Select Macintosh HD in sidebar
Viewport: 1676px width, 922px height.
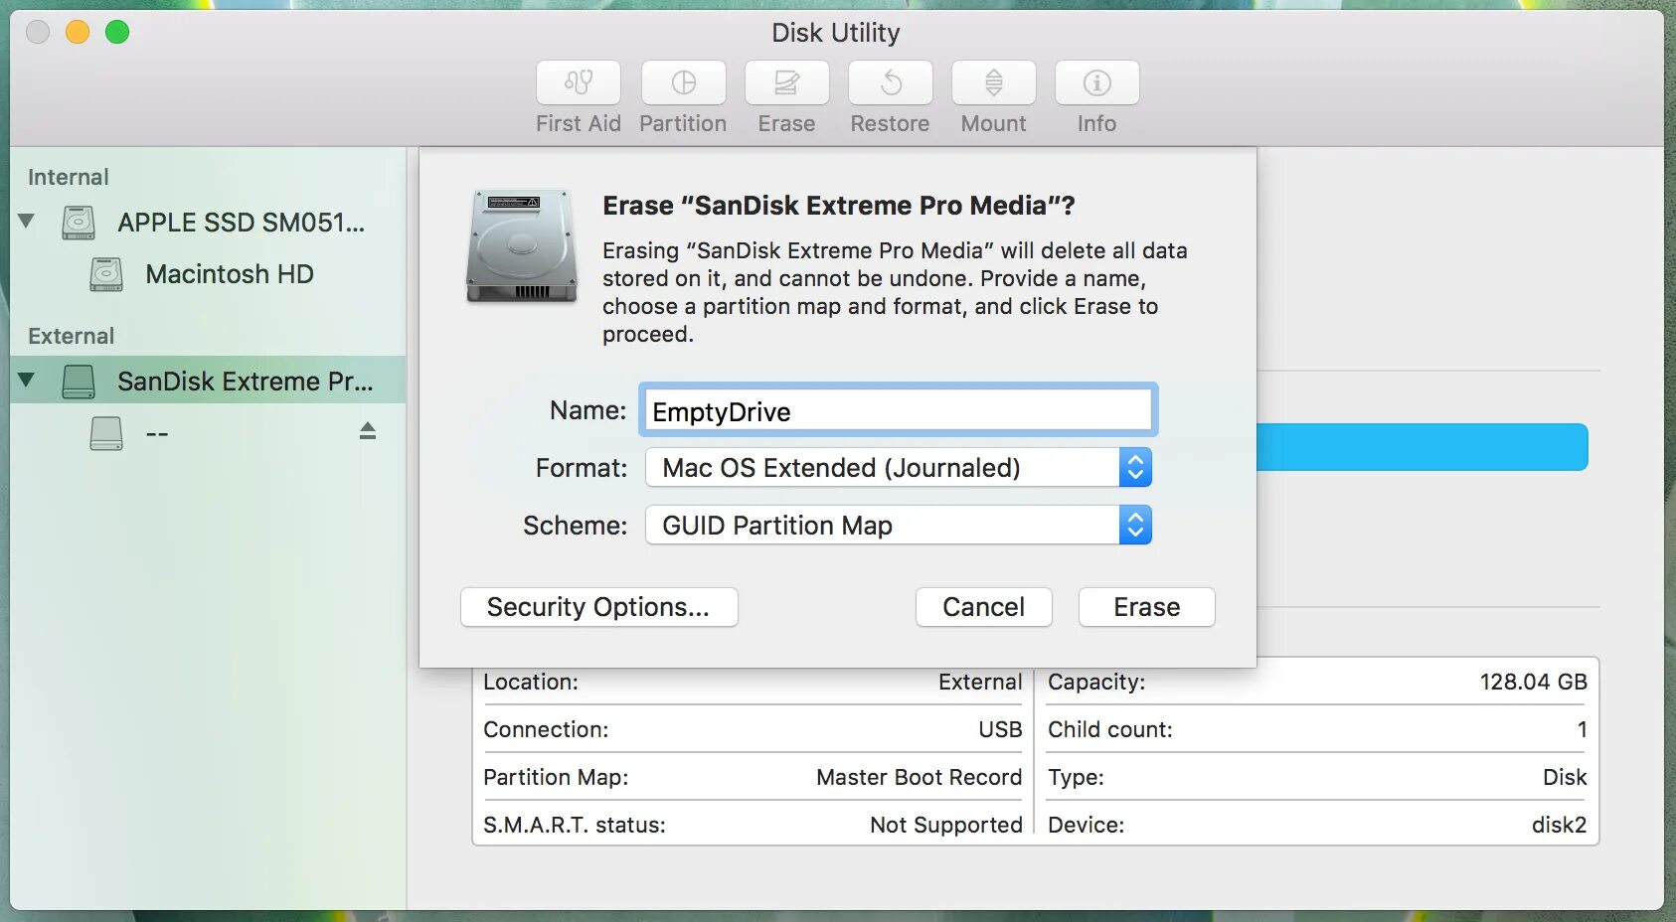pos(208,274)
